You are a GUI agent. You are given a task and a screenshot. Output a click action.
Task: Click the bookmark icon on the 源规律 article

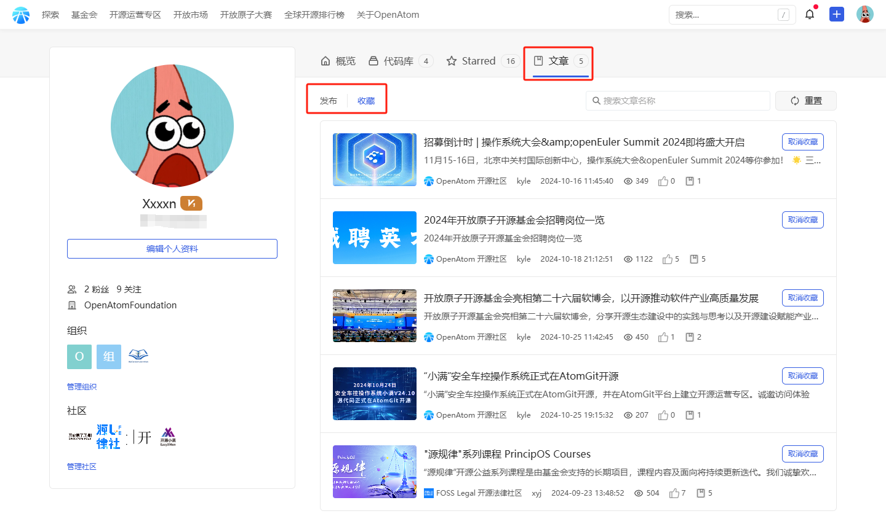(x=701, y=493)
